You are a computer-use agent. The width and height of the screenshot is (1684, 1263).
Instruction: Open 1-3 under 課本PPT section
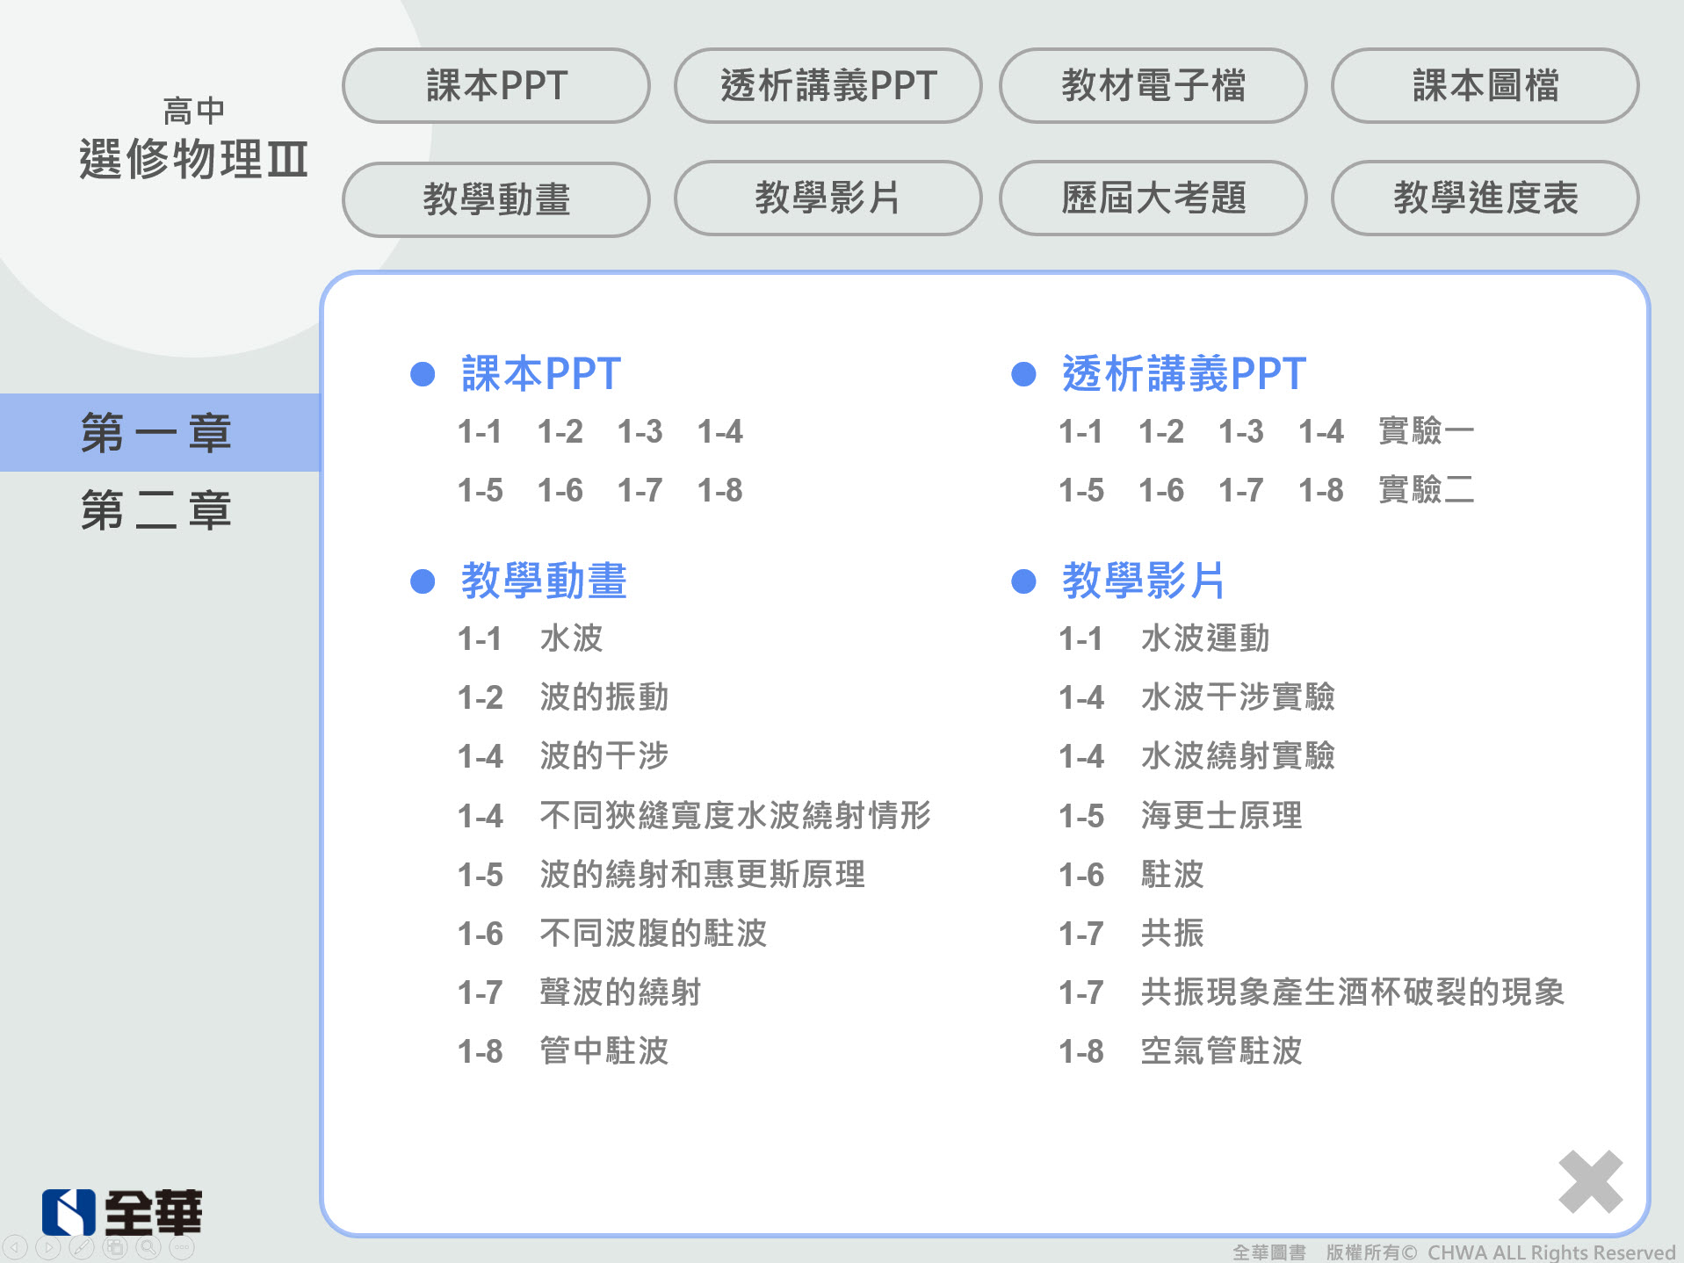(640, 431)
